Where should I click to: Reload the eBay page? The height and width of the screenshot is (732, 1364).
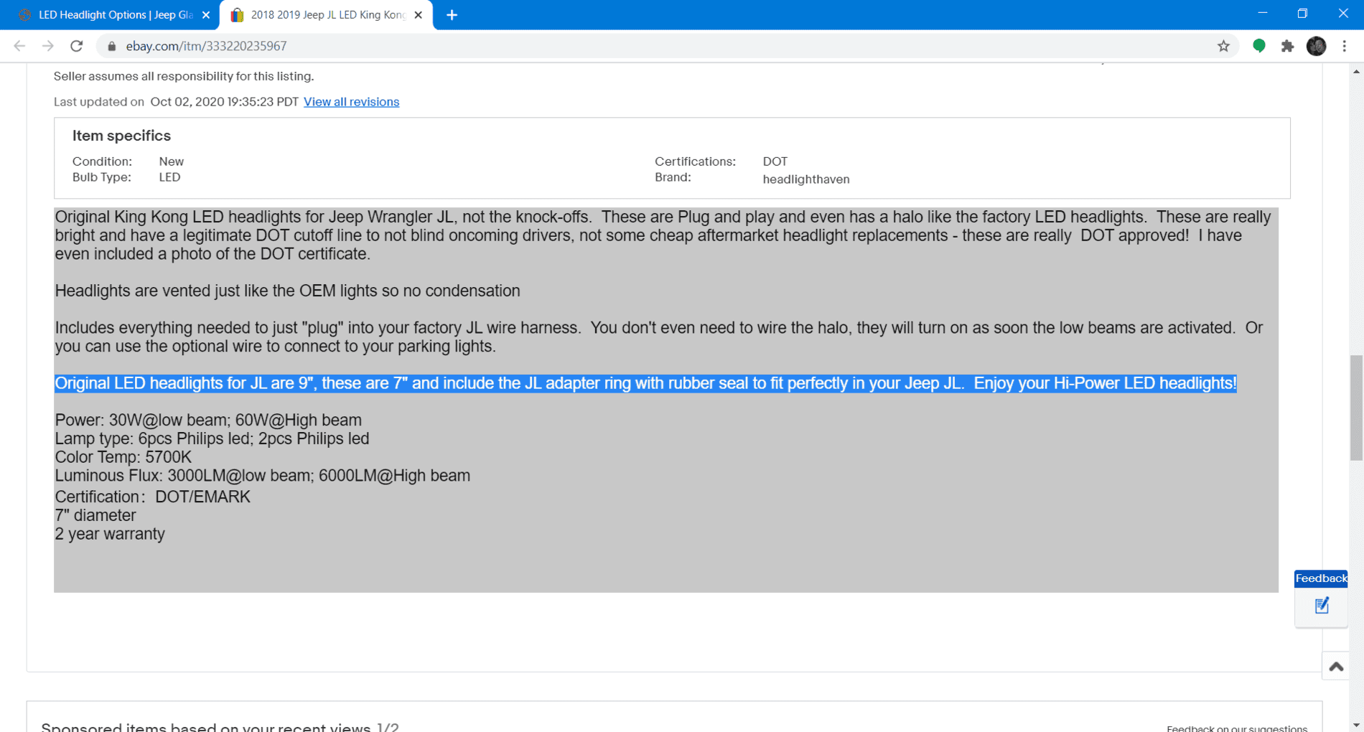coord(77,46)
